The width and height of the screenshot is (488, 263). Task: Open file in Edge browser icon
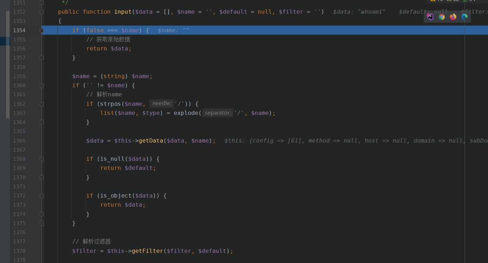465,16
